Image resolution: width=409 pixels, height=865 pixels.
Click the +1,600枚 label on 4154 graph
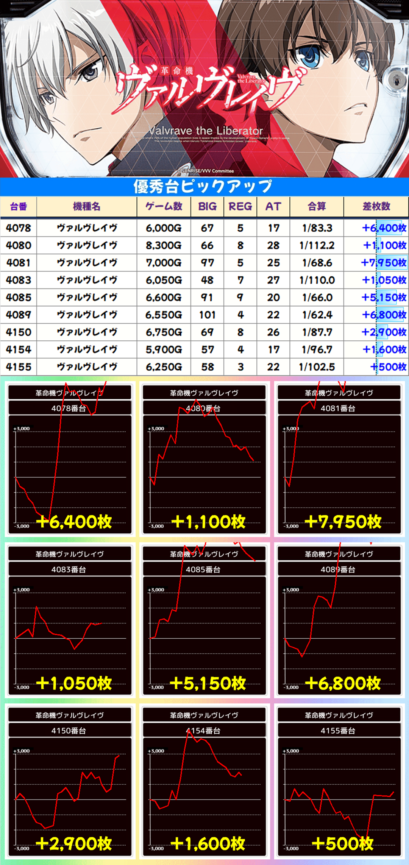click(x=208, y=844)
